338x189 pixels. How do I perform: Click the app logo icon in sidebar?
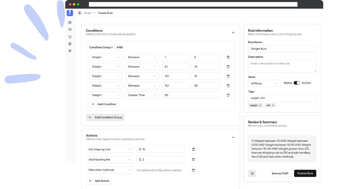70,13
